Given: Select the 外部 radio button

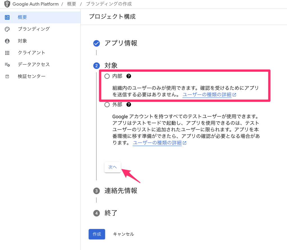Looking at the screenshot, I should [x=107, y=105].
